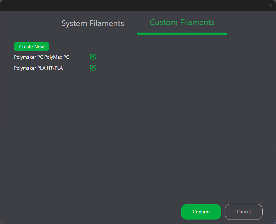
Task: Click the green Custom Filaments heading
Action: 182,22
